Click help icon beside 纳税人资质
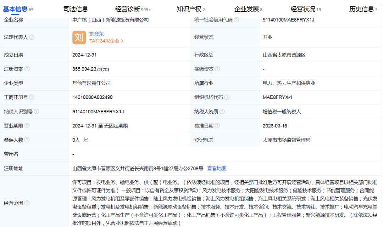 pos(222,112)
